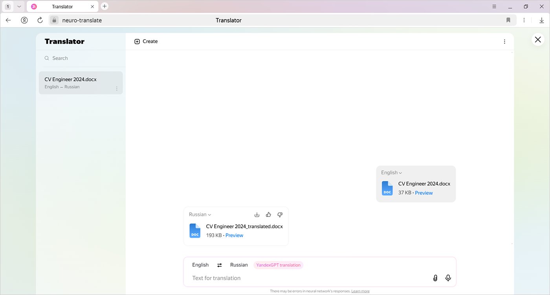The height and width of the screenshot is (295, 550).
Task: Attach a file with the paperclip icon
Action: [435, 278]
